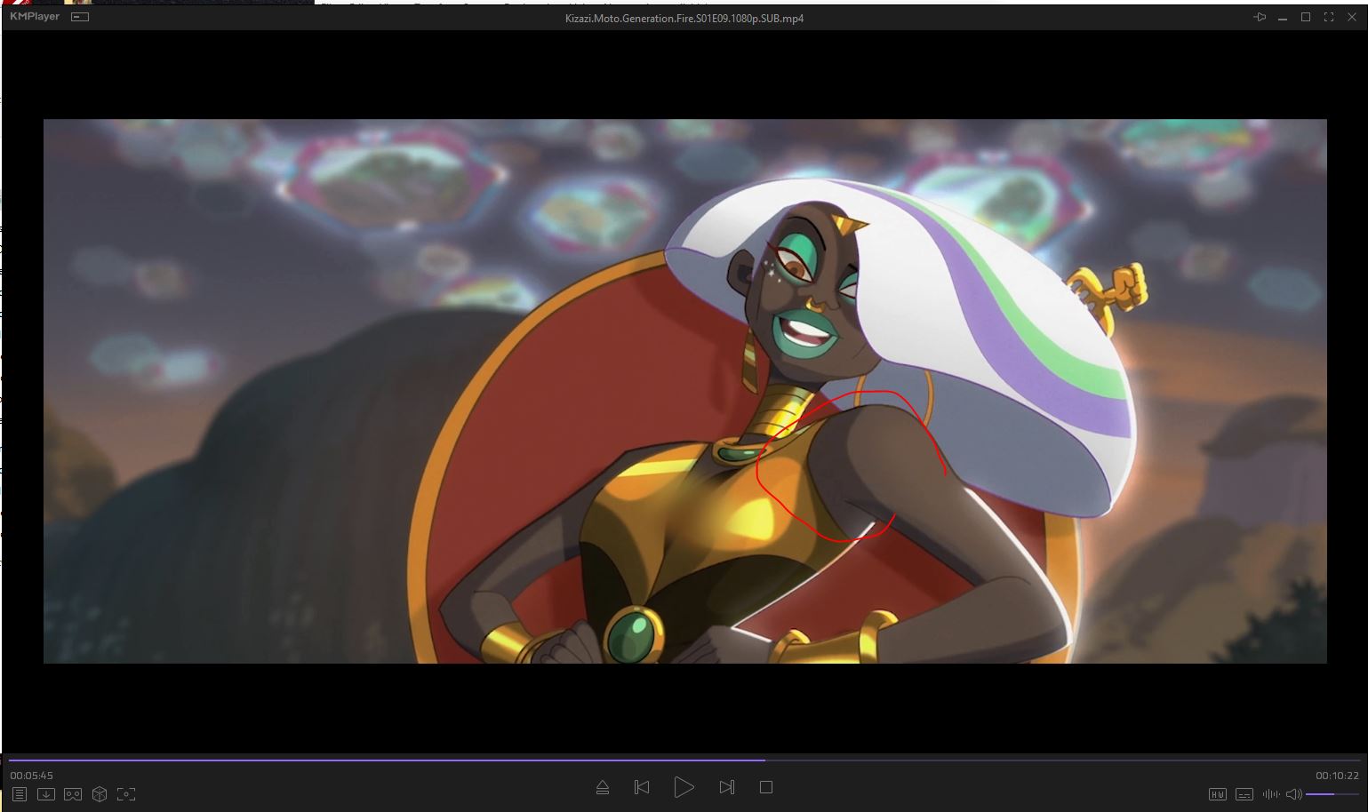Skip to the next track
Viewport: 1368px width, 812px height.
click(x=726, y=787)
